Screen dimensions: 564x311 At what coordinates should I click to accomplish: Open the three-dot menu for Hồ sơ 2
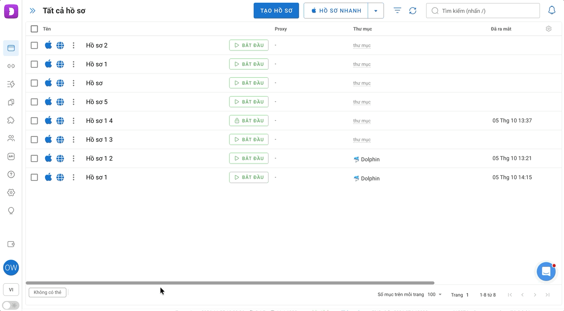73,45
